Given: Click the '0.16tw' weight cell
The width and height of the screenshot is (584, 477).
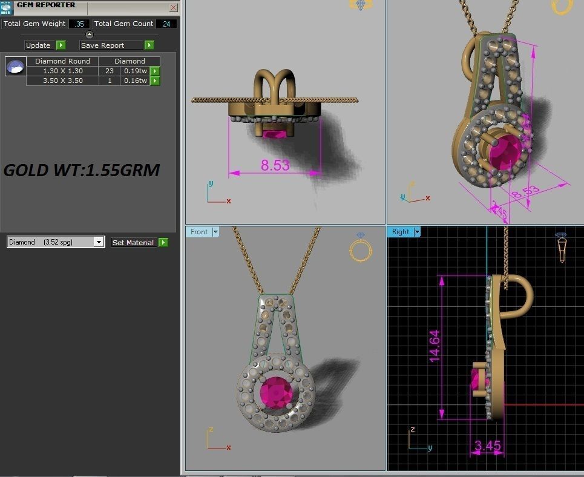Looking at the screenshot, I should 135,81.
